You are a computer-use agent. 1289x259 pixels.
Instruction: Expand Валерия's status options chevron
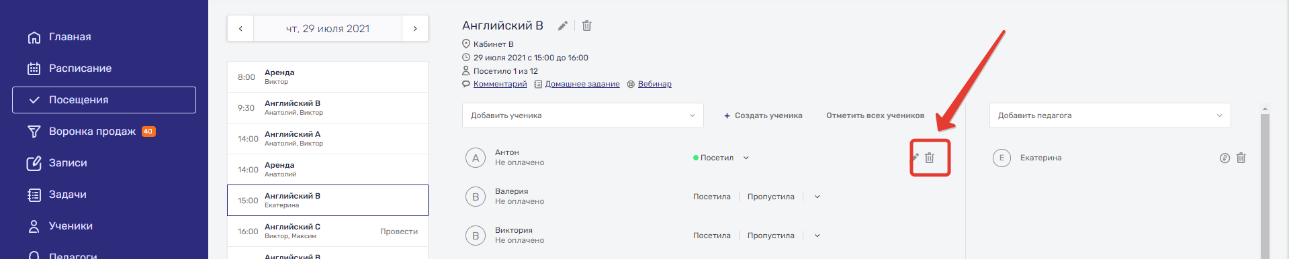pyautogui.click(x=817, y=197)
